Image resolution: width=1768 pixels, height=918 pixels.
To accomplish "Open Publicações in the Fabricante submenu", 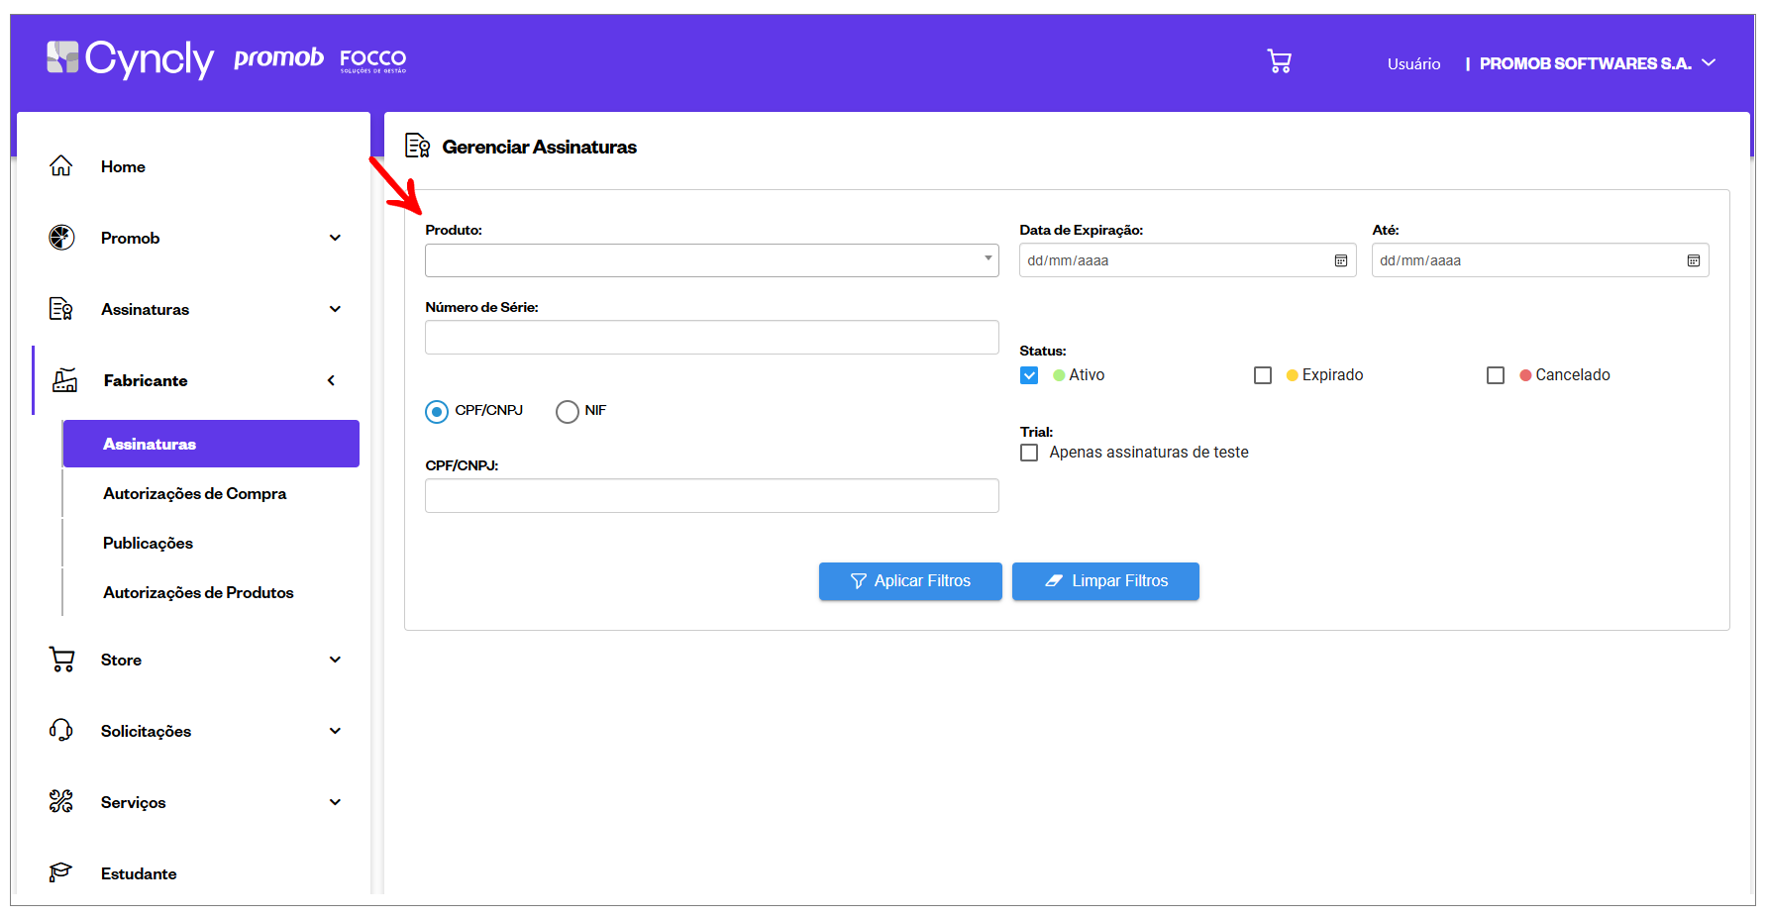I will 148,543.
